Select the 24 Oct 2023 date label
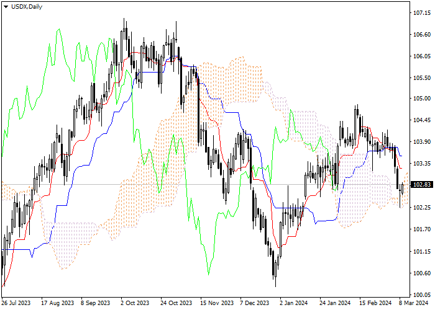The image size is (435, 310). pos(176,303)
